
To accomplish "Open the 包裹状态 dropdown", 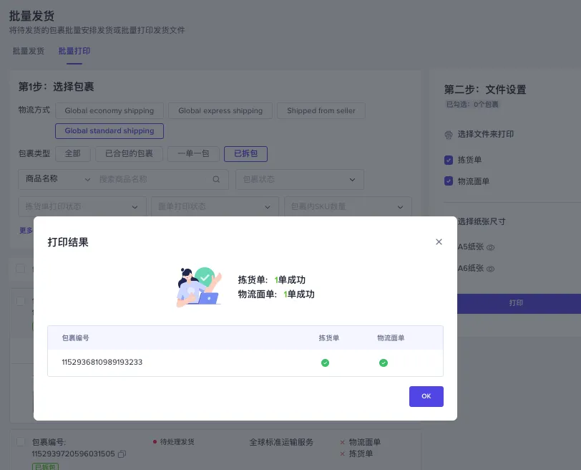I will (x=299, y=179).
